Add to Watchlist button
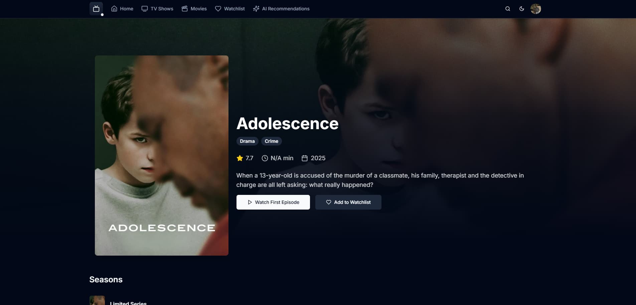The image size is (636, 305). click(x=348, y=202)
